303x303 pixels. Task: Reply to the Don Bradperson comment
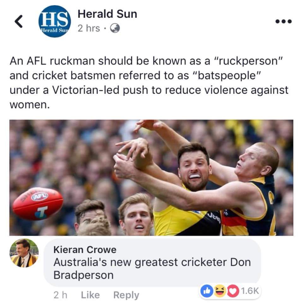pos(126,295)
